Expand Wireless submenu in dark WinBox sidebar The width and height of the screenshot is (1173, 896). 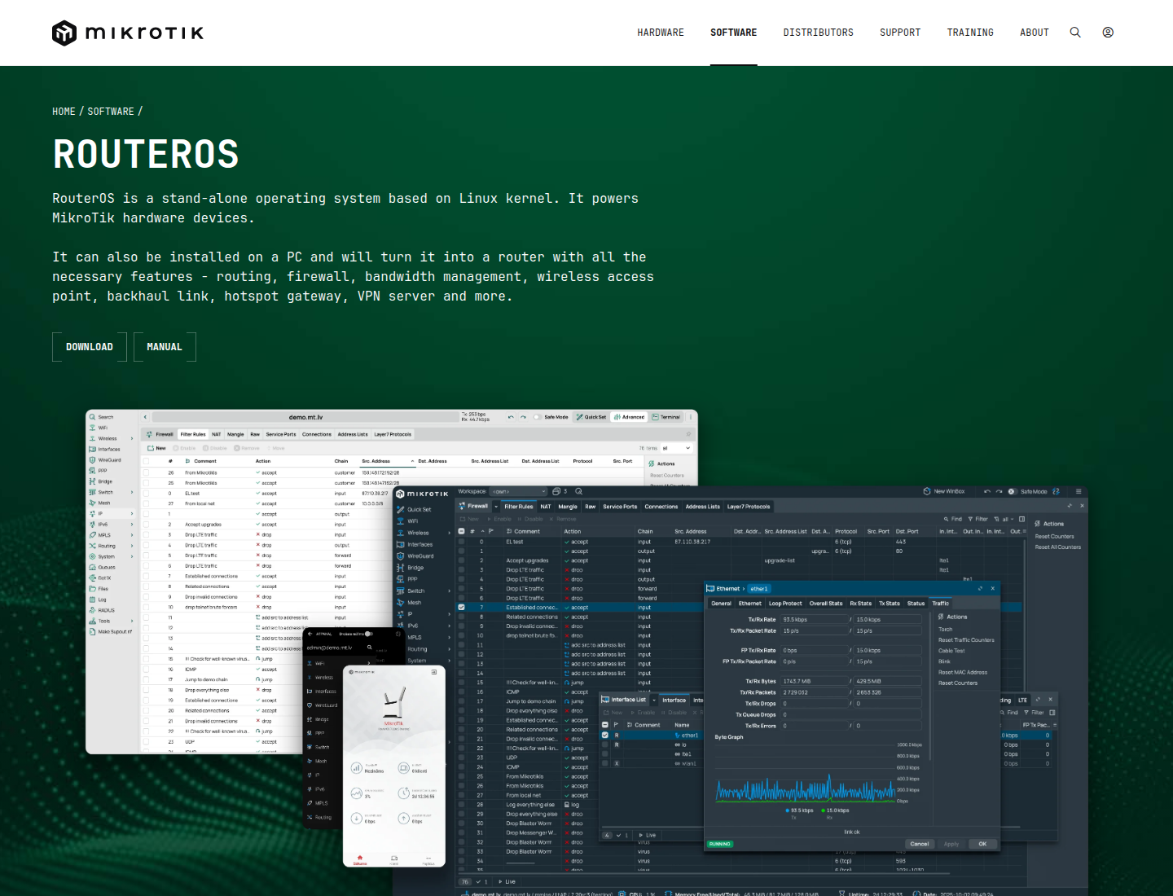coord(450,534)
